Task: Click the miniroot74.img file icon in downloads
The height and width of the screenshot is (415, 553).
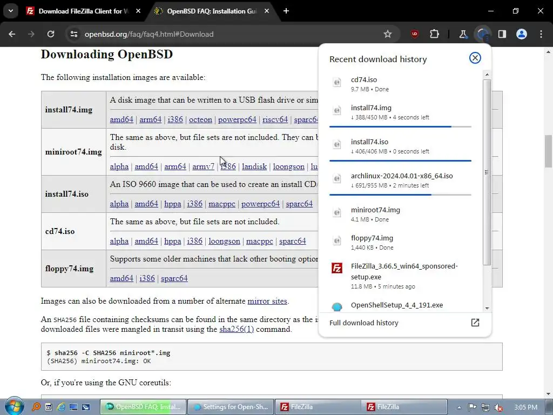Action: 337,212
